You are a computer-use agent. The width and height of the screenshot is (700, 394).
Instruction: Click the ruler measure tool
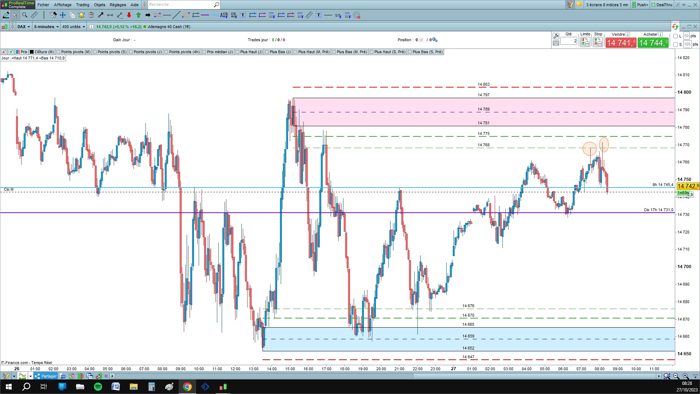click(x=34, y=15)
